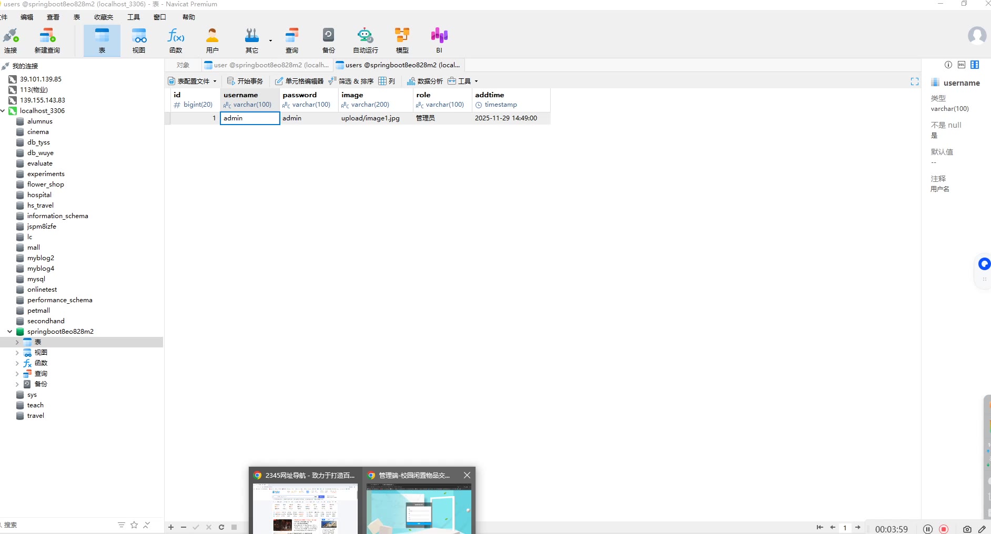Expand the Tables (表) node

coord(17,342)
